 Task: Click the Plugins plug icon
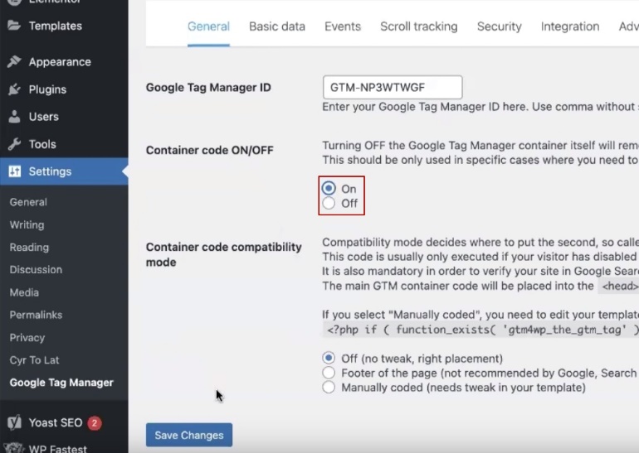[x=14, y=89]
